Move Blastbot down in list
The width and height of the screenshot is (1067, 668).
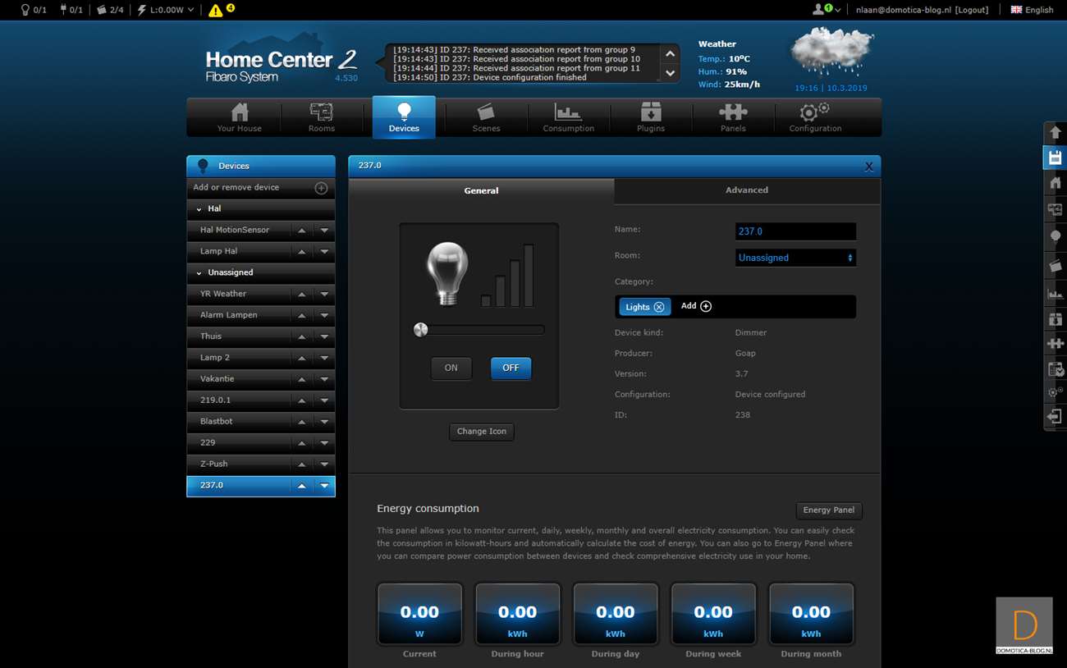click(324, 422)
